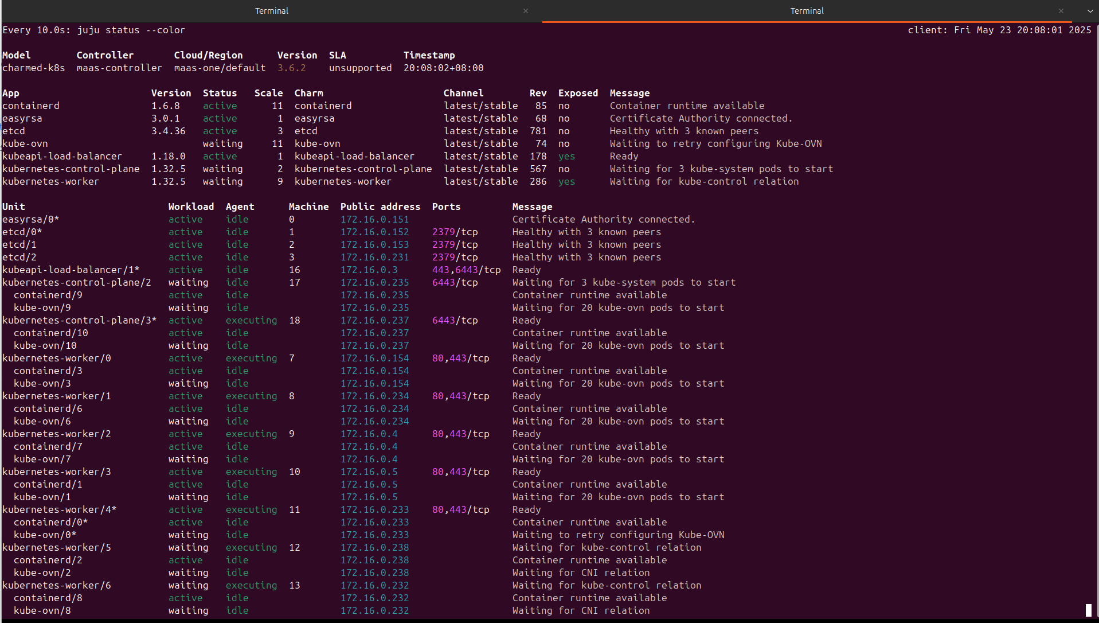Click the kubernetes-worker/2 unit name
Screen dimensions: 1099x623
(x=57, y=434)
